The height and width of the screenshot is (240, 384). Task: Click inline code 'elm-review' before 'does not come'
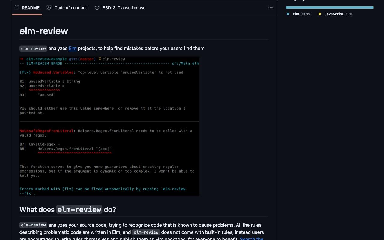coord(146,232)
